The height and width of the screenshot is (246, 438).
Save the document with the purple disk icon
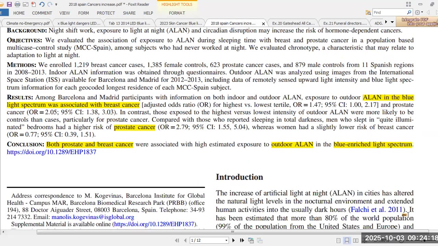point(9,4)
